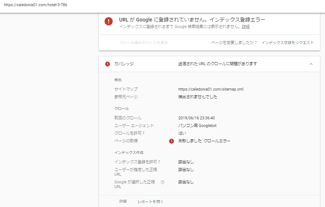
Task: Click the カバレッジ label
Action: [x=124, y=64]
